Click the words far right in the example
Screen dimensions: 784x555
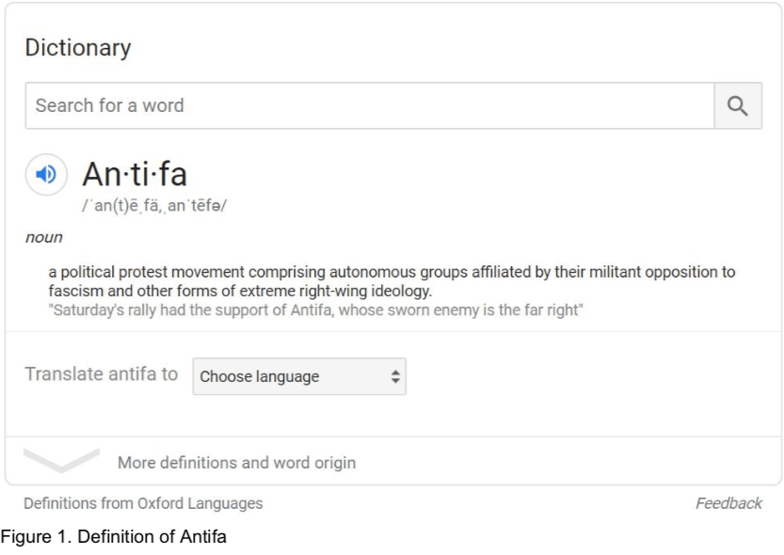557,308
